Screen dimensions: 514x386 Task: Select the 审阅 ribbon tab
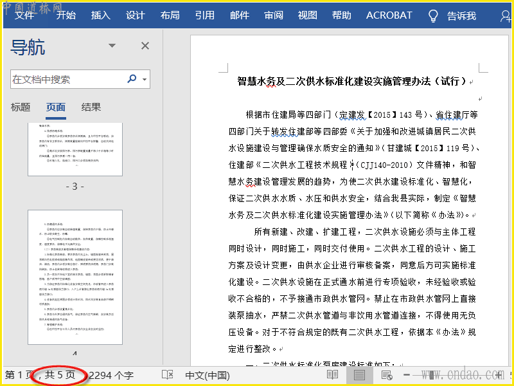[x=274, y=15]
